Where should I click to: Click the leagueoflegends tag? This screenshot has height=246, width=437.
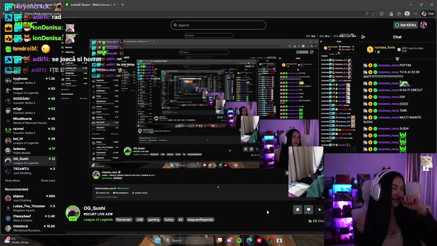(200, 220)
